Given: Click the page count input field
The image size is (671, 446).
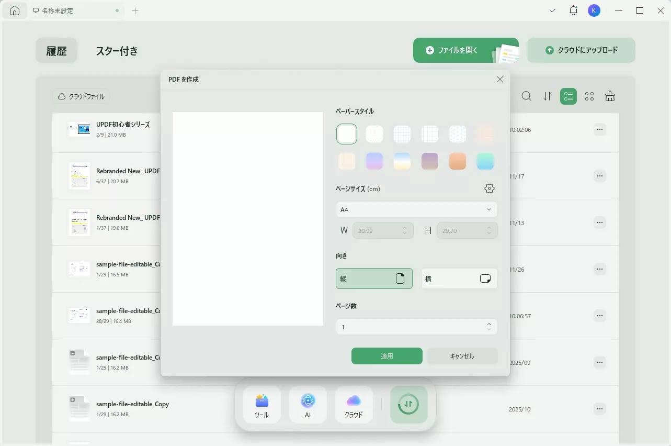Looking at the screenshot, I should (x=417, y=327).
